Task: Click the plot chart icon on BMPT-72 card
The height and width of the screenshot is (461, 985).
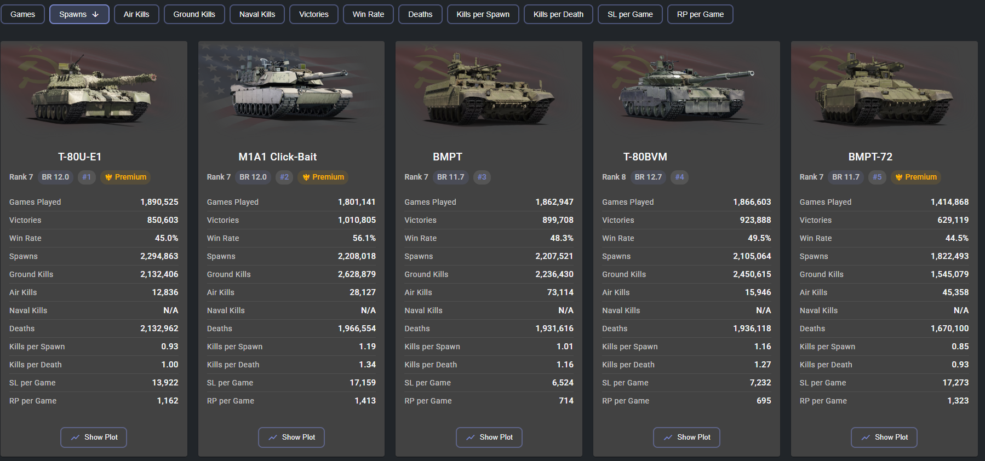Action: point(866,437)
